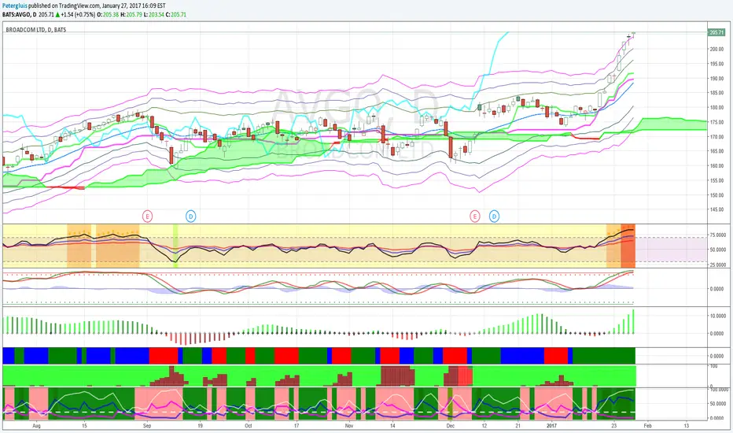Click the 100.0000 bottom panel axis label
Viewport: 733px width, 433px height.
pyautogui.click(x=719, y=390)
